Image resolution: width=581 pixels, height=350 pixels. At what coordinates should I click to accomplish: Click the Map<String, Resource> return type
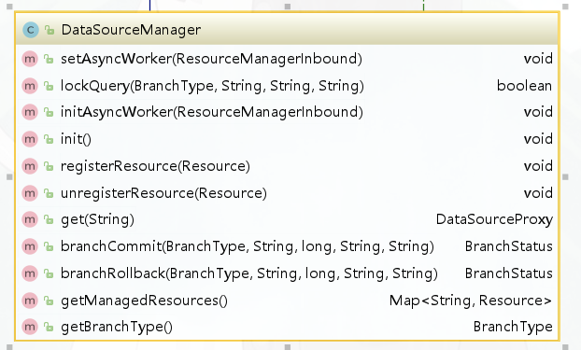[471, 301]
